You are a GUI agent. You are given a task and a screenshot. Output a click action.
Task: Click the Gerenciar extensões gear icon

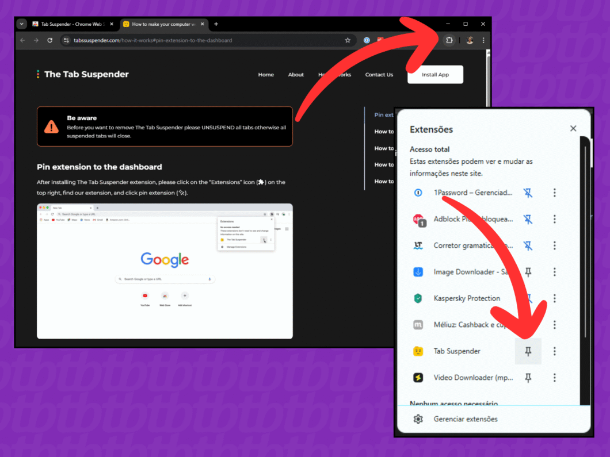(418, 419)
